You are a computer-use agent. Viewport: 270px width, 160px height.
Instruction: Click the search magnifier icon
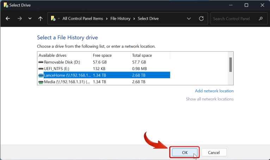click(x=261, y=18)
